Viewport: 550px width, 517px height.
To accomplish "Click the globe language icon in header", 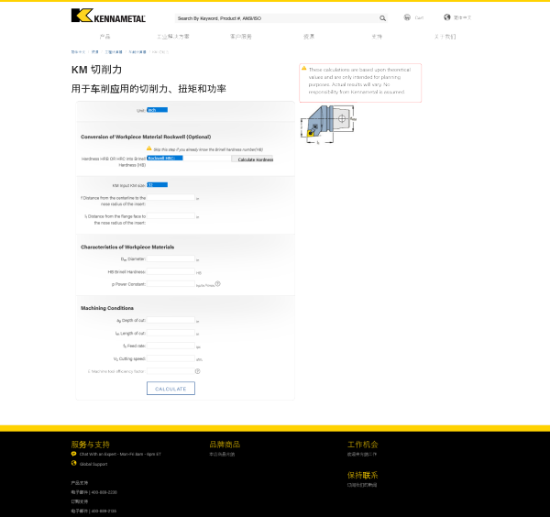I will [x=447, y=17].
